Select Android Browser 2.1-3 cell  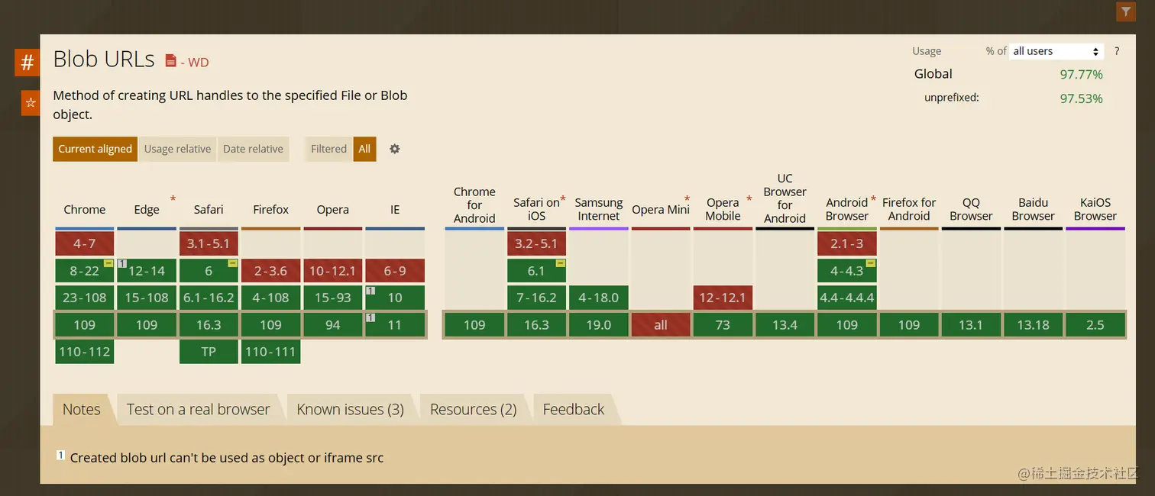pyautogui.click(x=847, y=244)
